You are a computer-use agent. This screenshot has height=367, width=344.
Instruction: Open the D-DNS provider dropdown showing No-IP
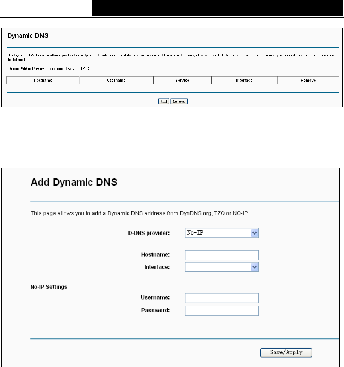tap(222, 233)
